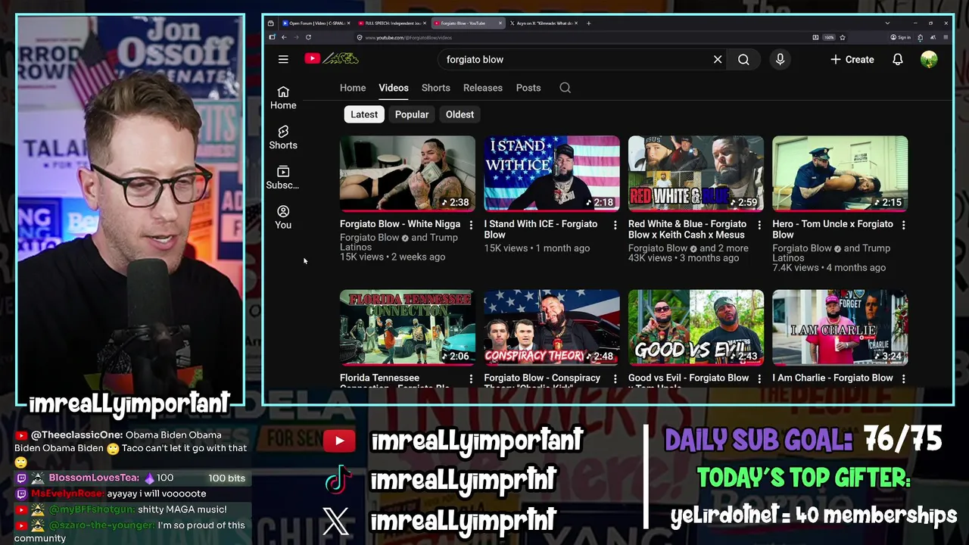
Task: Click '43K views • 3 months ago' text
Action: [x=684, y=258]
